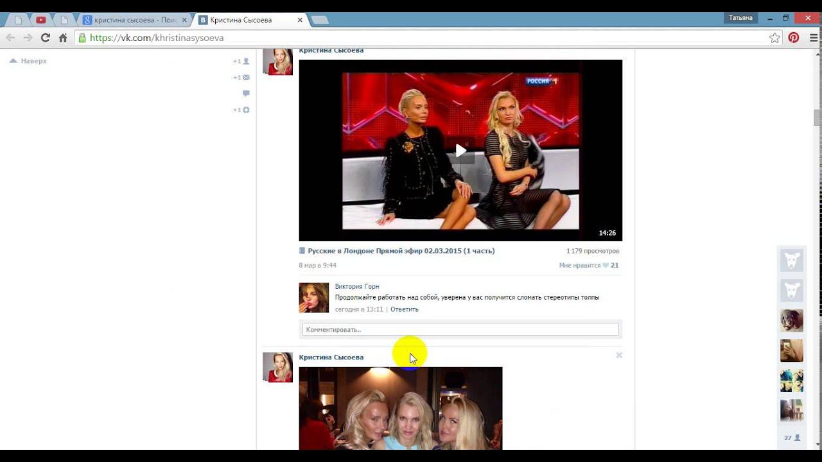
Task: Open Виктория Горн's profile name
Action: click(x=357, y=287)
